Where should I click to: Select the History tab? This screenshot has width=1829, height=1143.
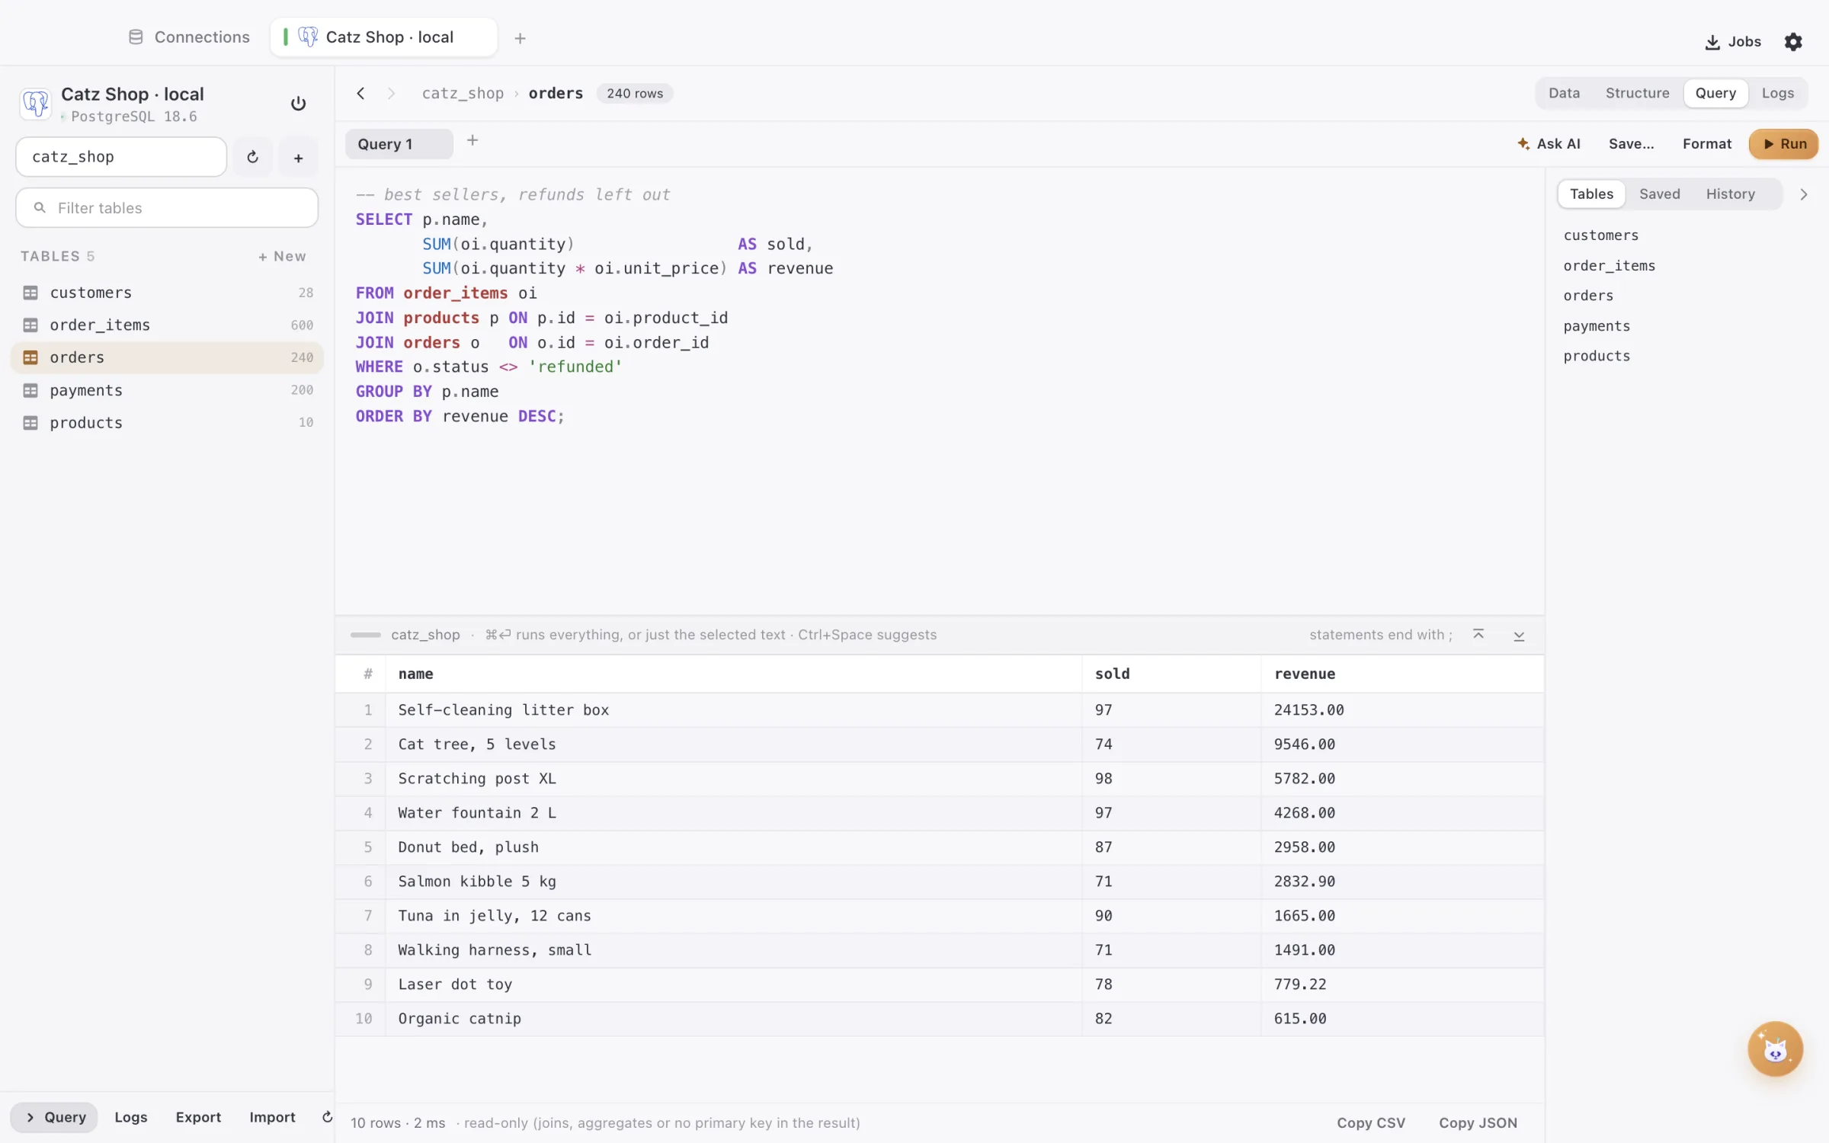coord(1730,194)
